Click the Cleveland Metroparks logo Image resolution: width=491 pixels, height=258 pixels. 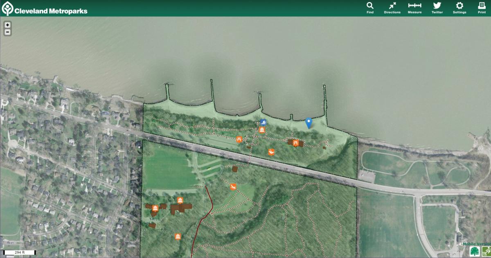tap(45, 9)
